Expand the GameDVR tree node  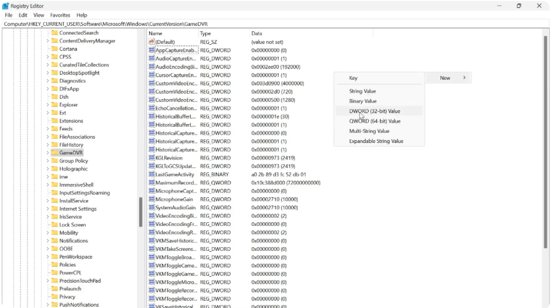[x=47, y=153]
